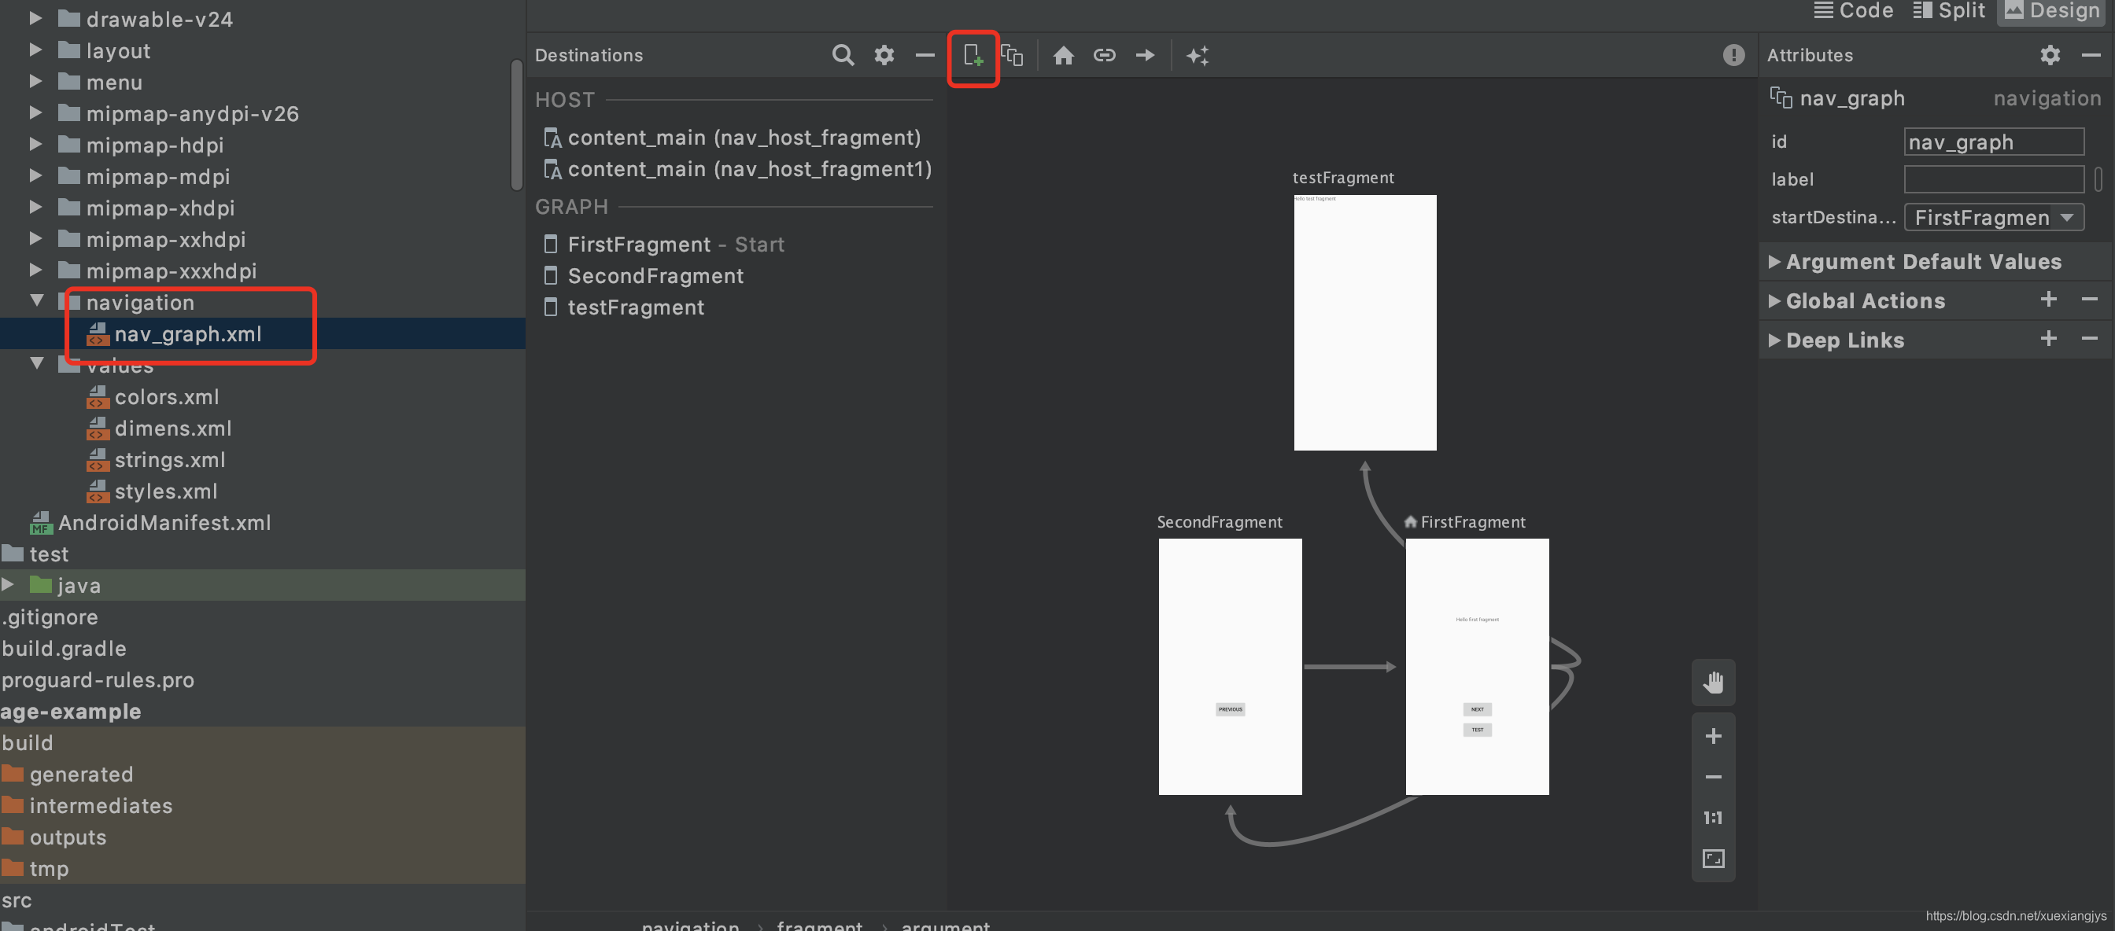Expand the Deep Links section
The image size is (2115, 931).
(1774, 340)
